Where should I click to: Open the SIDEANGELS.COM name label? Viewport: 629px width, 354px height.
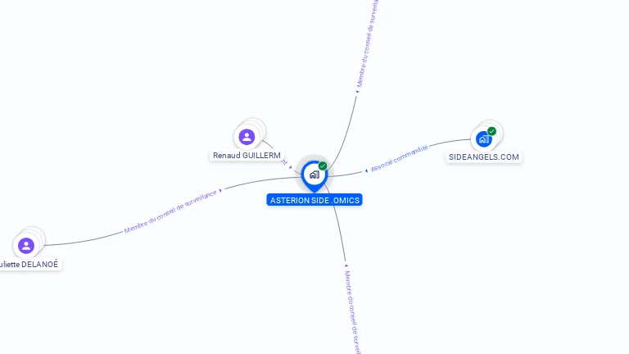coord(484,157)
